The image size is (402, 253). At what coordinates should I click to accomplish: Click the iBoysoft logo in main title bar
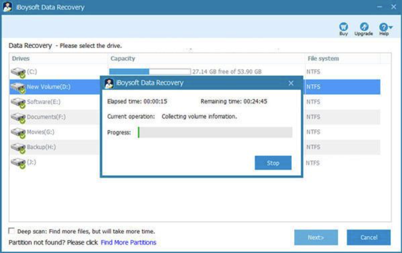pos(7,7)
